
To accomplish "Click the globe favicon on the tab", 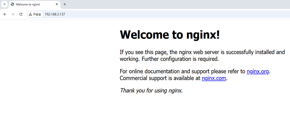I will click(x=12, y=4).
